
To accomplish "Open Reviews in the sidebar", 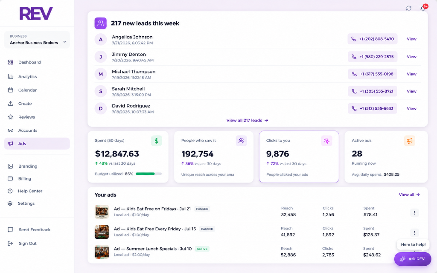I will coord(37,117).
